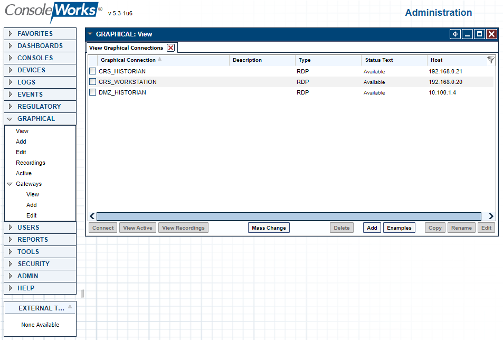Open Add under GRAPHICAL menu

click(21, 141)
